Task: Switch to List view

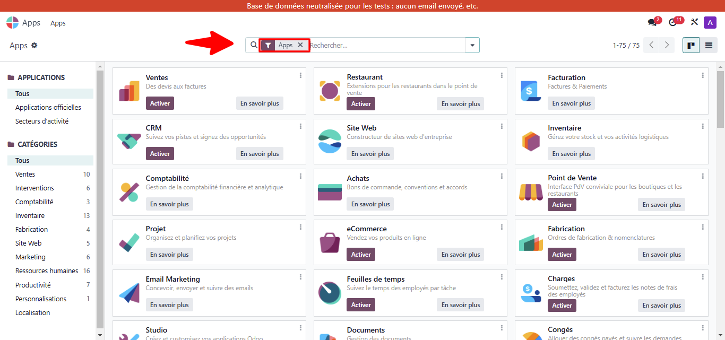Action: tap(708, 45)
